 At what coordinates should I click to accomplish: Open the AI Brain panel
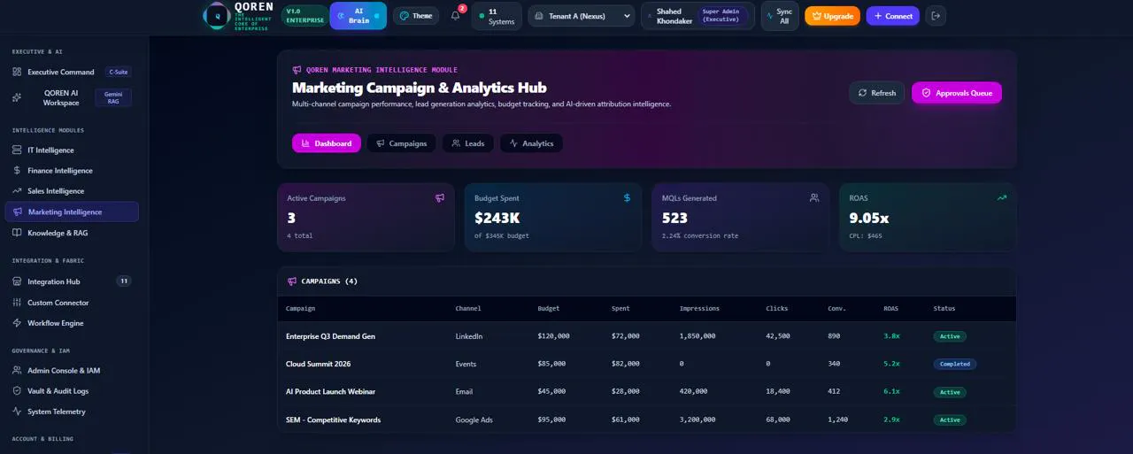[358, 16]
